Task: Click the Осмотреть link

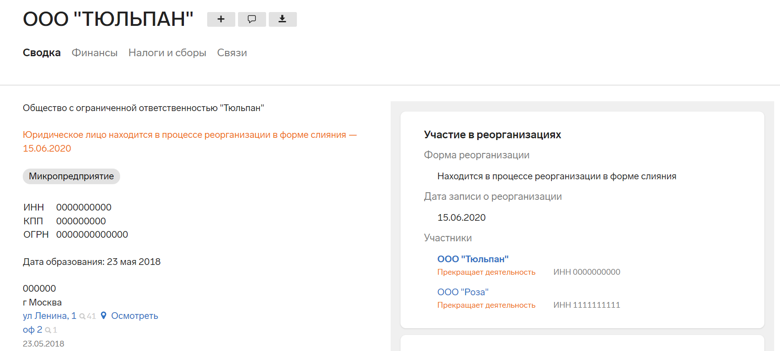Action: (134, 316)
